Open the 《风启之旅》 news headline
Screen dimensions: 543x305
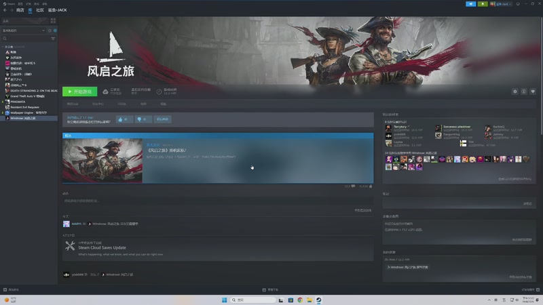coord(167,150)
